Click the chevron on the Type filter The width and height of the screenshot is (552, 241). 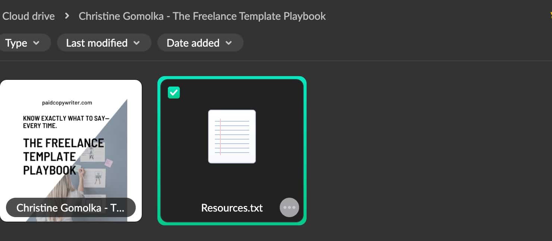(37, 43)
